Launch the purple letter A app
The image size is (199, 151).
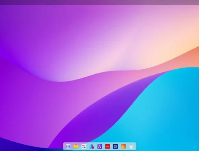tap(99, 146)
